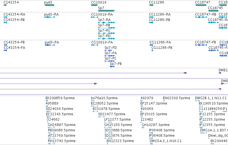Click the CG43254 gene label

pyautogui.click(x=11, y=2)
